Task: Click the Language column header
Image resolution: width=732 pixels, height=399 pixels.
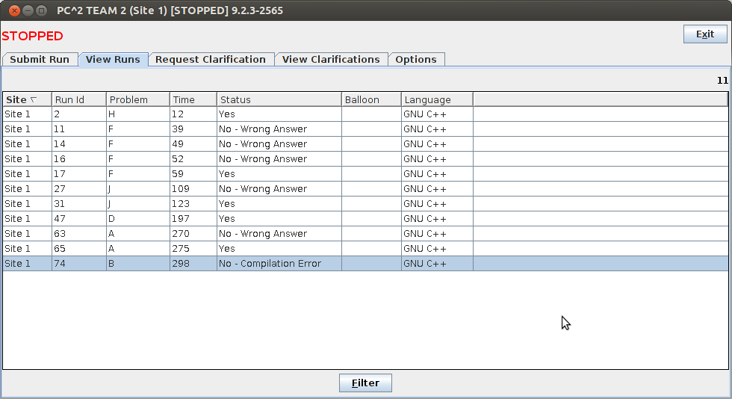Action: pyautogui.click(x=436, y=99)
